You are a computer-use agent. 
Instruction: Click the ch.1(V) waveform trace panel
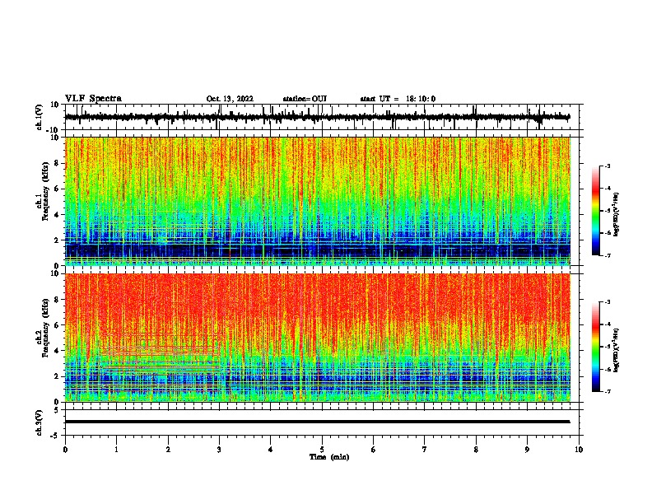[x=322, y=117]
